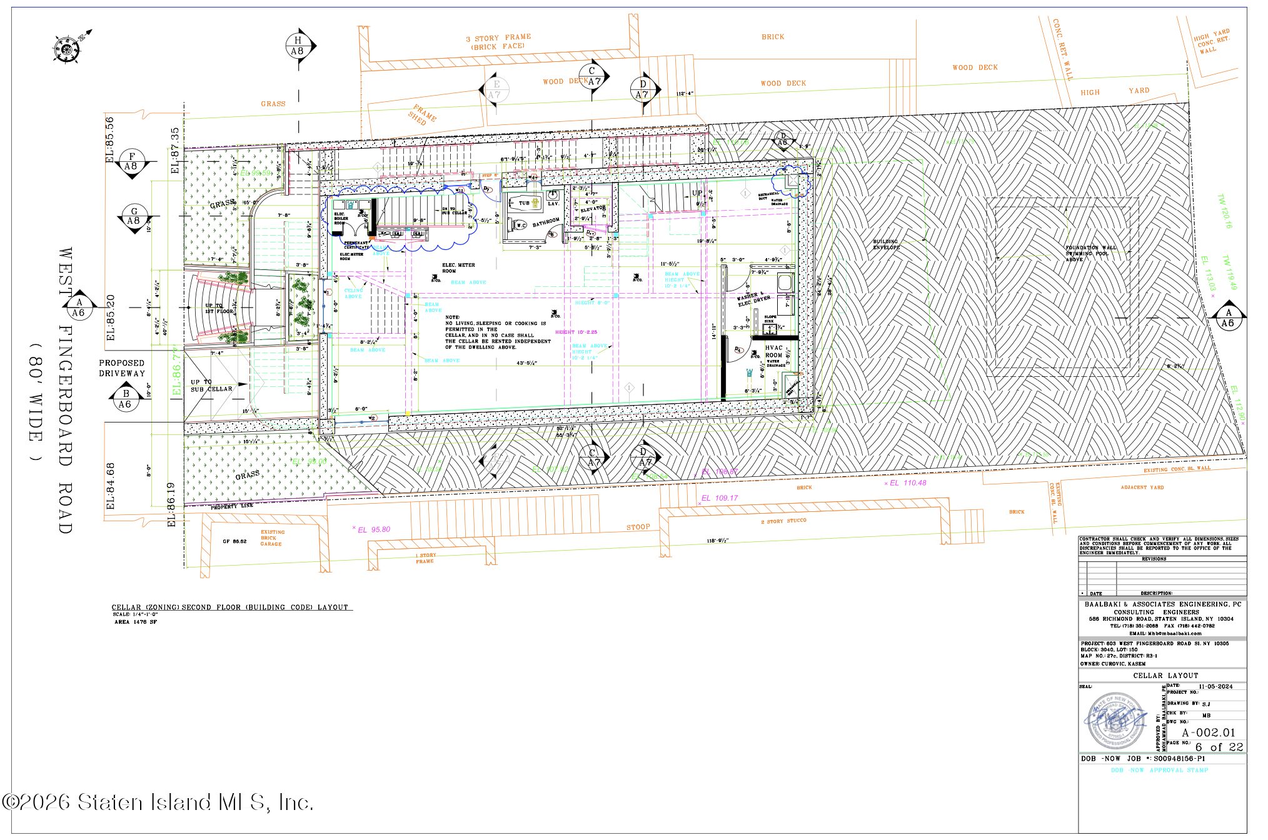Viewport: 1268px width, 840px height.
Task: Click the 'ELEC. METER ROOM' label
Action: [458, 268]
